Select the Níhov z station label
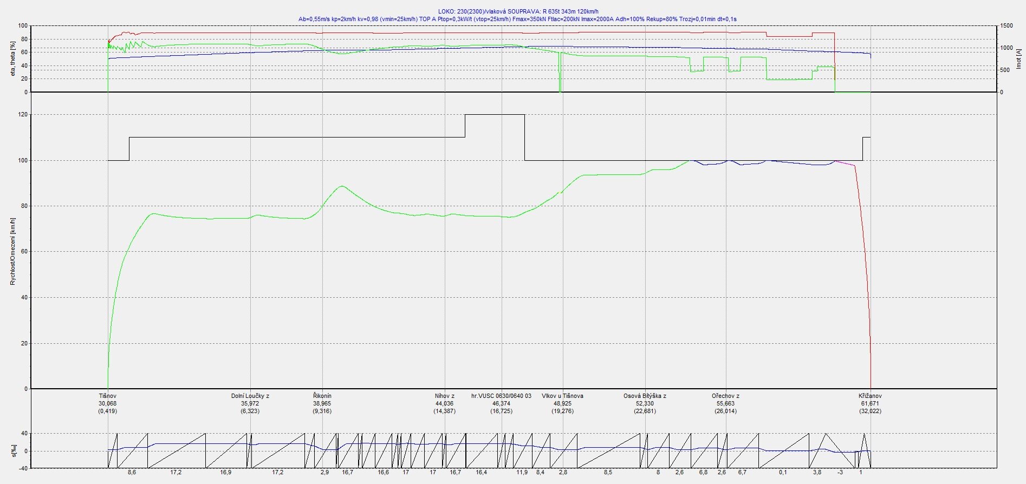 tap(444, 396)
